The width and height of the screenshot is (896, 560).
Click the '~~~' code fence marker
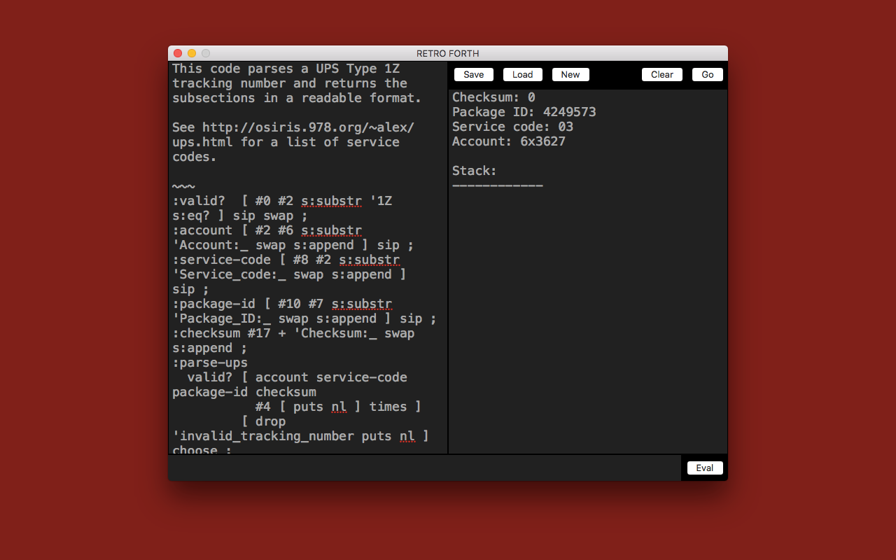tap(183, 186)
